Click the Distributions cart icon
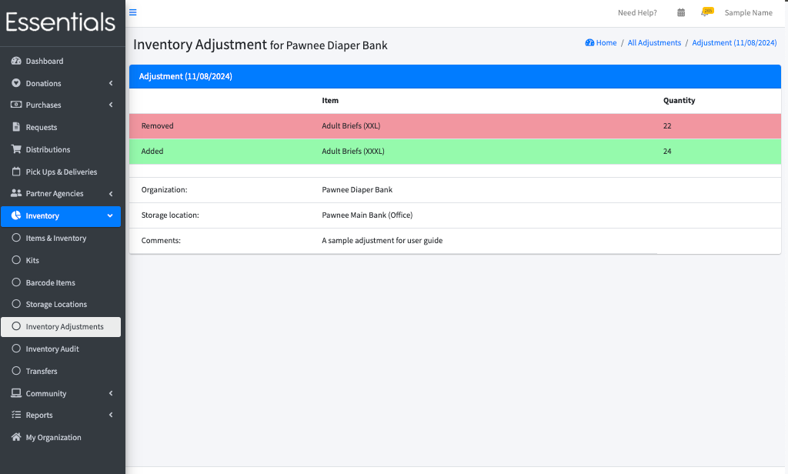 point(16,149)
